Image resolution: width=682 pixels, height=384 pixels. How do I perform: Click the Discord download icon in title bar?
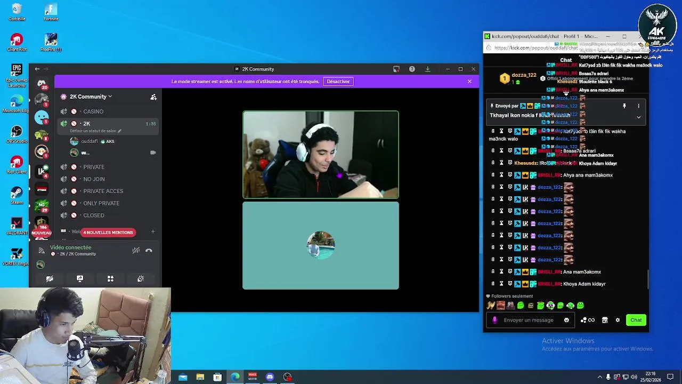(427, 69)
